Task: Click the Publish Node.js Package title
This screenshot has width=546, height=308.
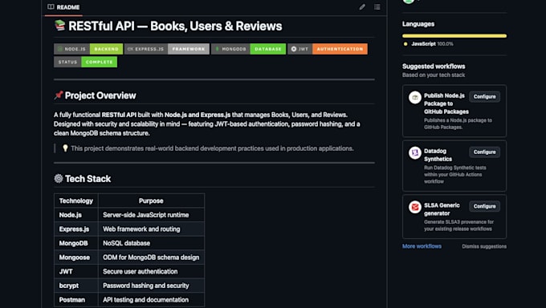Action: coord(446,103)
